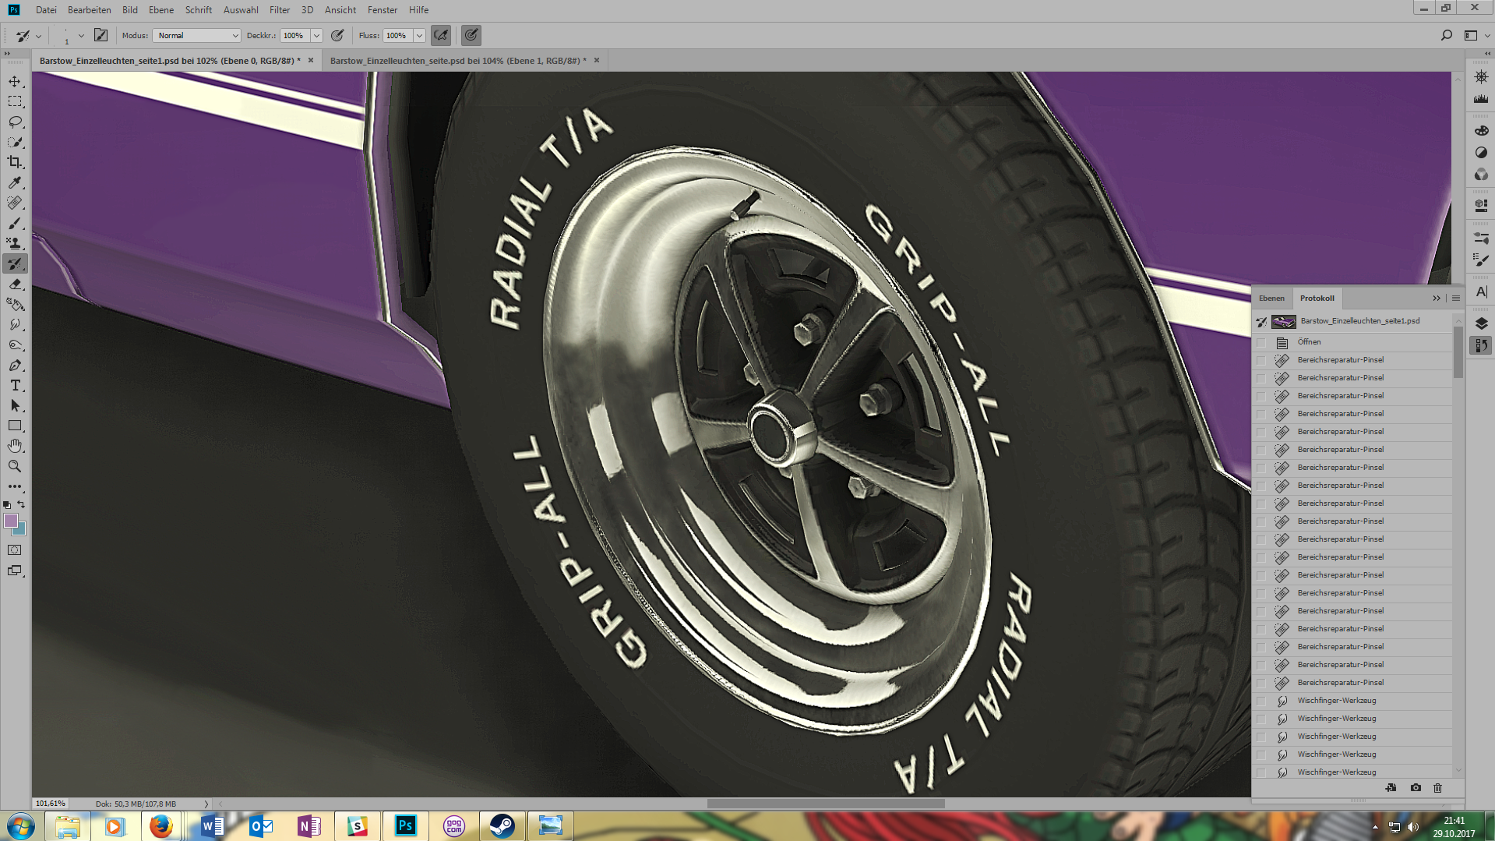The image size is (1495, 841).
Task: Select the Hand tool
Action: click(15, 446)
